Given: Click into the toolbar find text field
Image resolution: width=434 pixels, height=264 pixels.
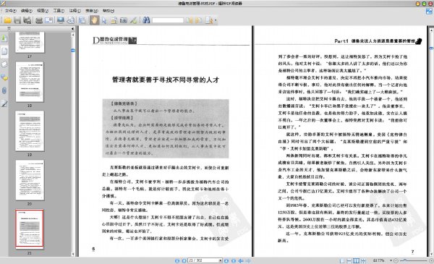Looking at the screenshot, I should click(168, 20).
